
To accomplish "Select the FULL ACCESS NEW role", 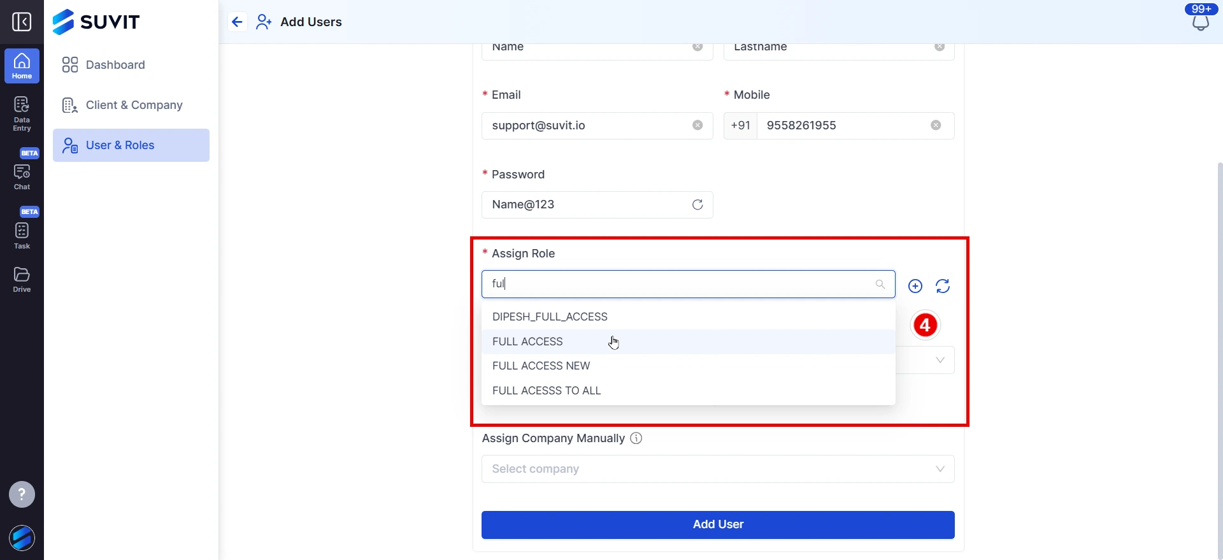I will coord(689,366).
